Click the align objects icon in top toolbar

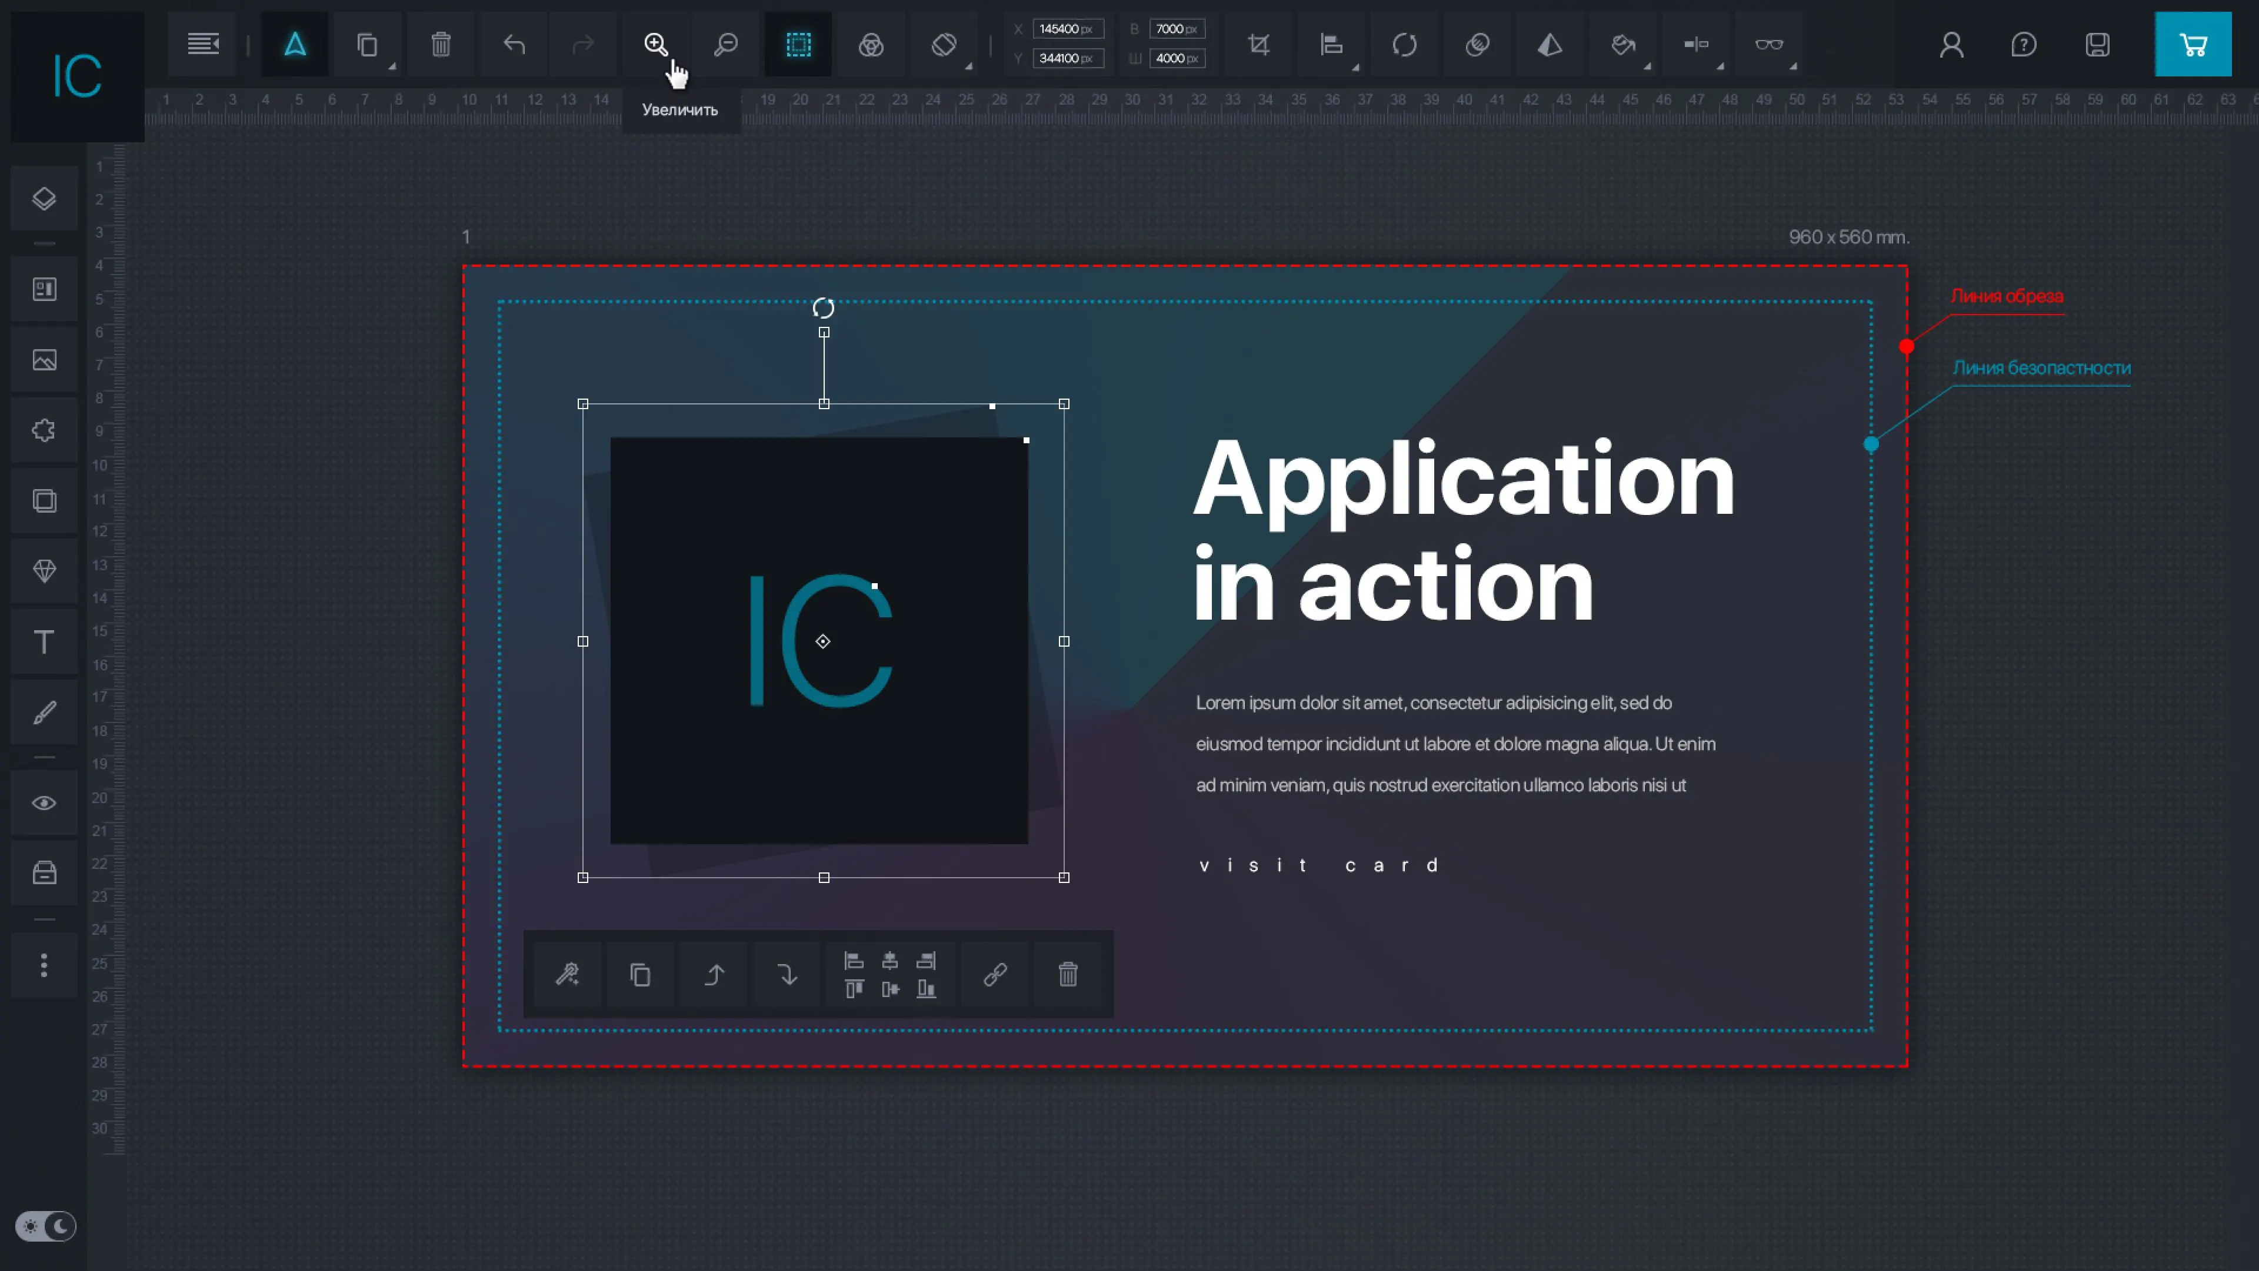click(x=1331, y=44)
